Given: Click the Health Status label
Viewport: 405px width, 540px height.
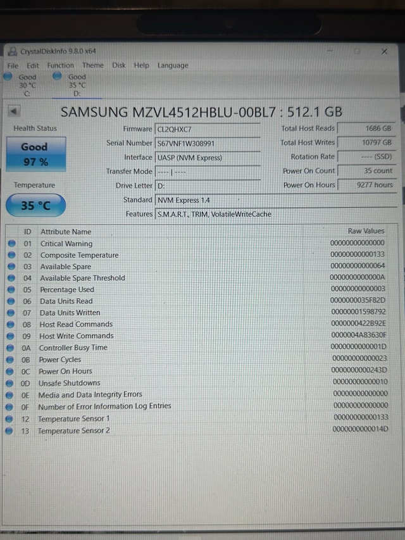Looking at the screenshot, I should click(x=35, y=129).
